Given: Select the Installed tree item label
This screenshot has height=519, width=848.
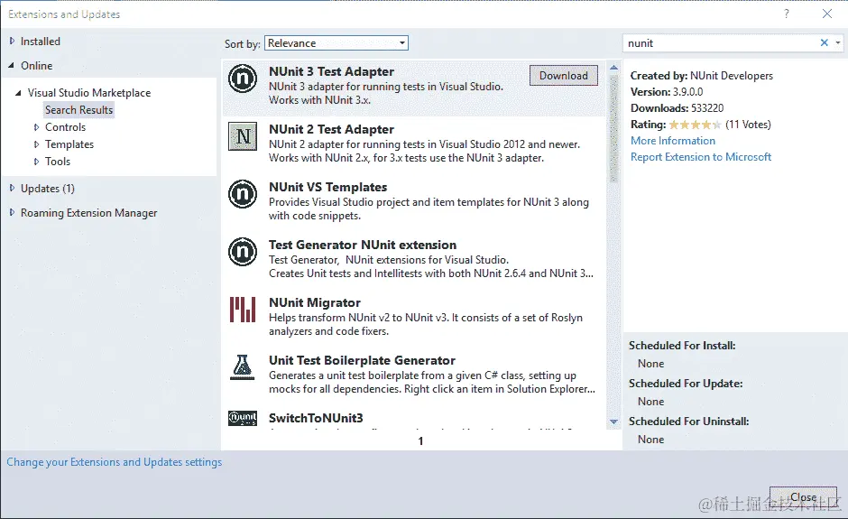Looking at the screenshot, I should point(41,42).
